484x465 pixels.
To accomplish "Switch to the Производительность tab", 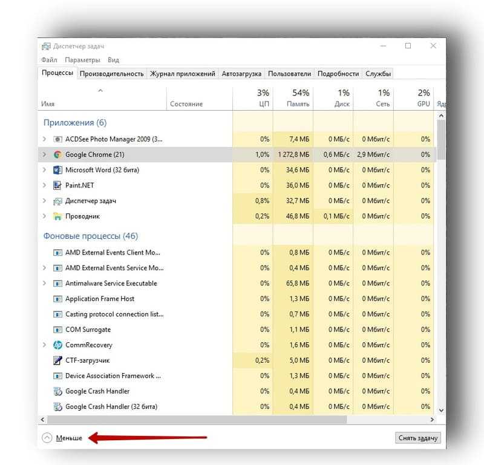I will pyautogui.click(x=112, y=74).
